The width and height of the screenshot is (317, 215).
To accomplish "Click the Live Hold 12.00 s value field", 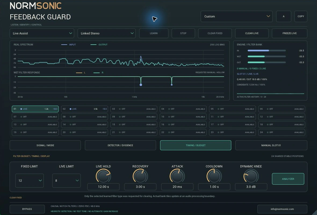I will [103, 187].
